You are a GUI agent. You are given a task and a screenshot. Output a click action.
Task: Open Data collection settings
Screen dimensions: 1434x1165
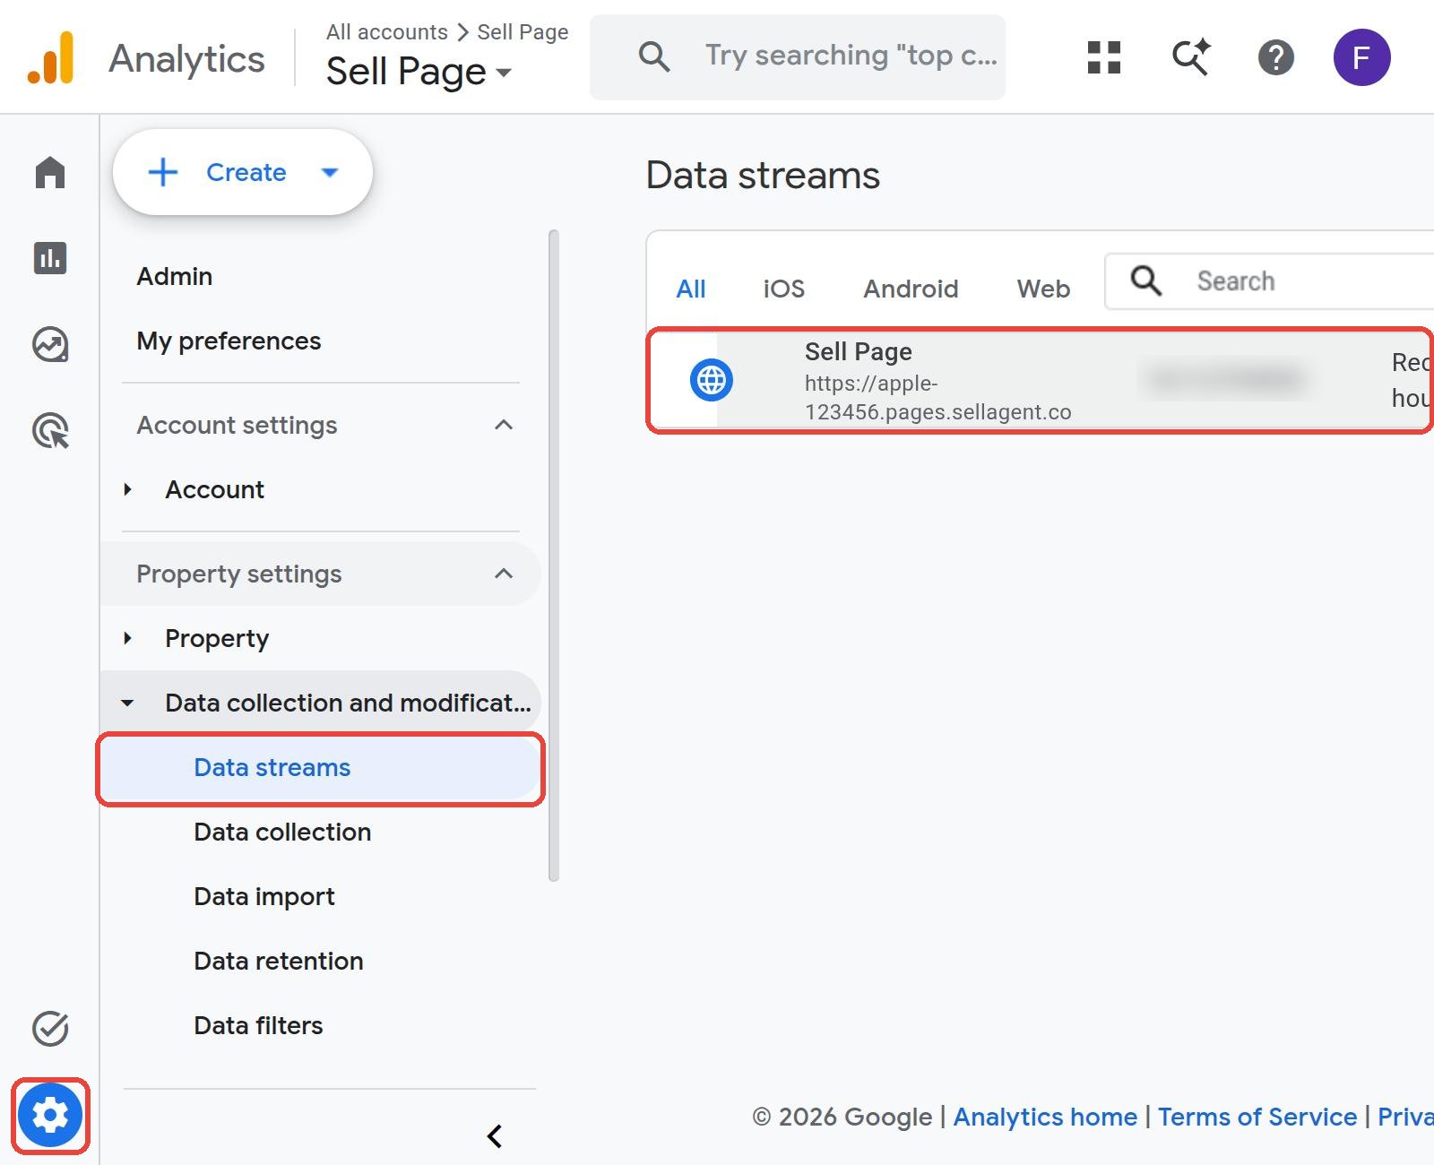[x=282, y=832]
